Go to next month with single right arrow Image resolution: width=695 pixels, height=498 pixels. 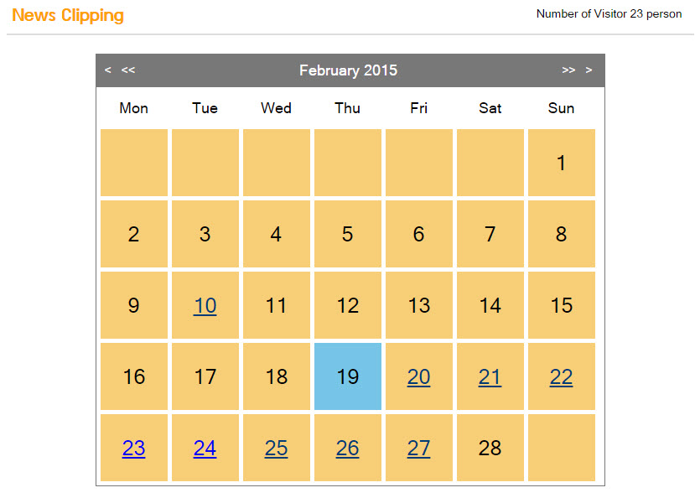click(x=589, y=70)
